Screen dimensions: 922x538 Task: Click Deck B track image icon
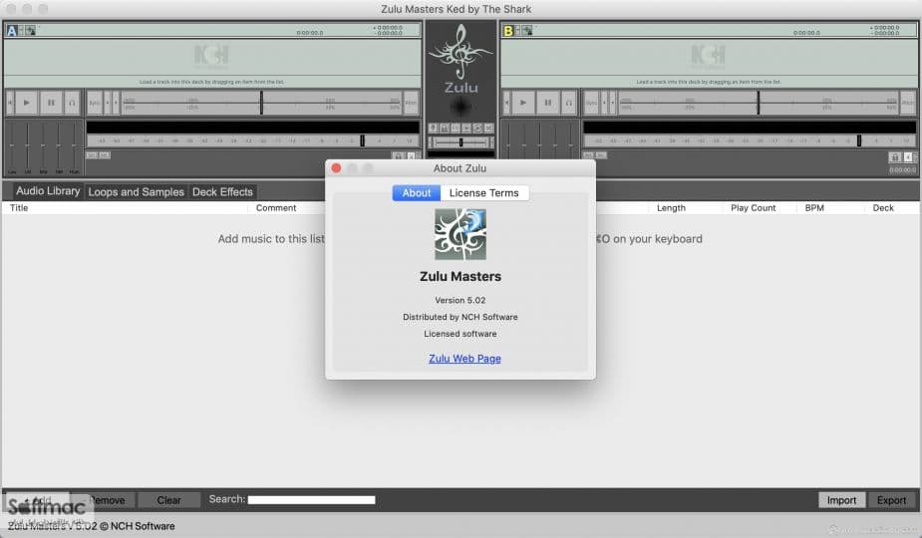coord(527,30)
